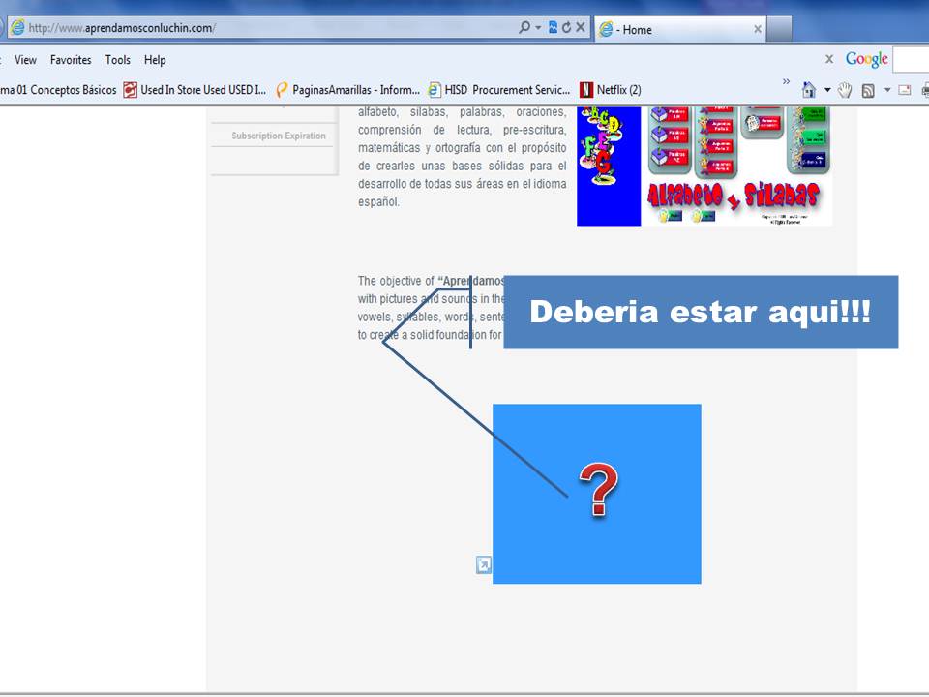Open the 'Subscription Expiration' sidebar link

279,136
